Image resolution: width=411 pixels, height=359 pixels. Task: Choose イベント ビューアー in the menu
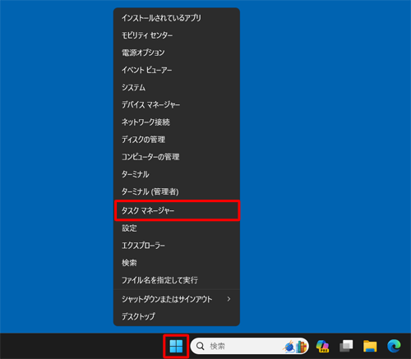pyautogui.click(x=177, y=70)
